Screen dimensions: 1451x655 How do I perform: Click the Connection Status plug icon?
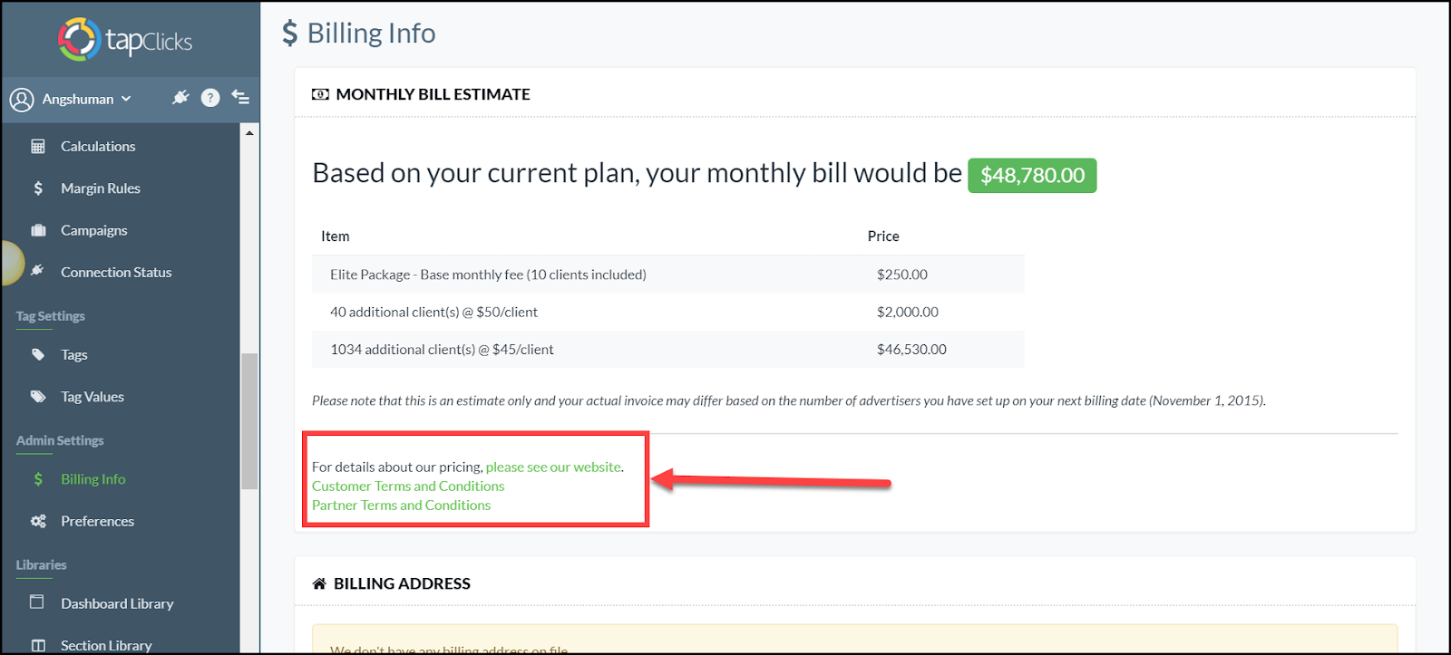click(37, 271)
